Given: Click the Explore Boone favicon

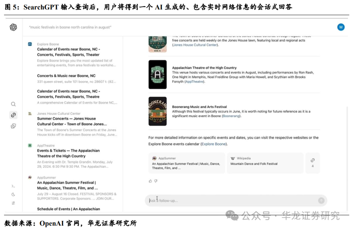Looking at the screenshot, I should point(30,44).
